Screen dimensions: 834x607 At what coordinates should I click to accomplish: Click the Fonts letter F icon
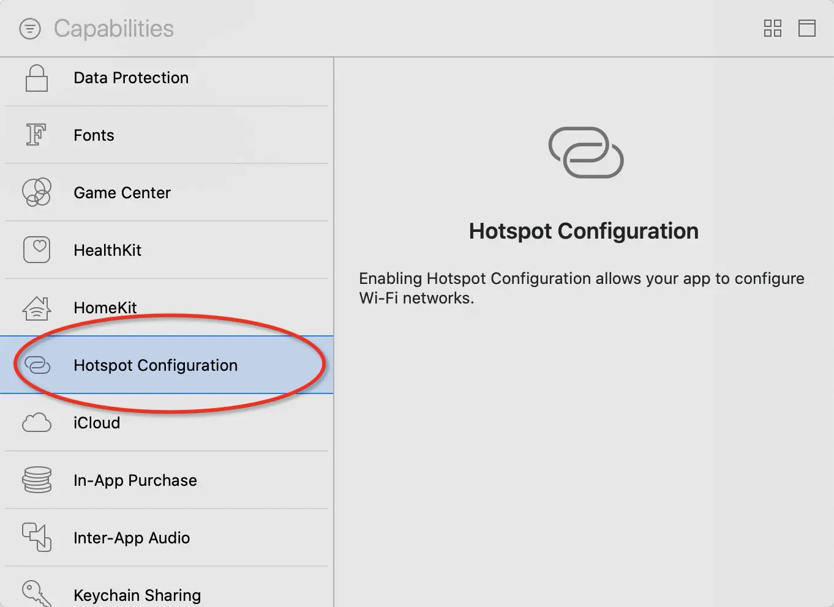pos(36,135)
